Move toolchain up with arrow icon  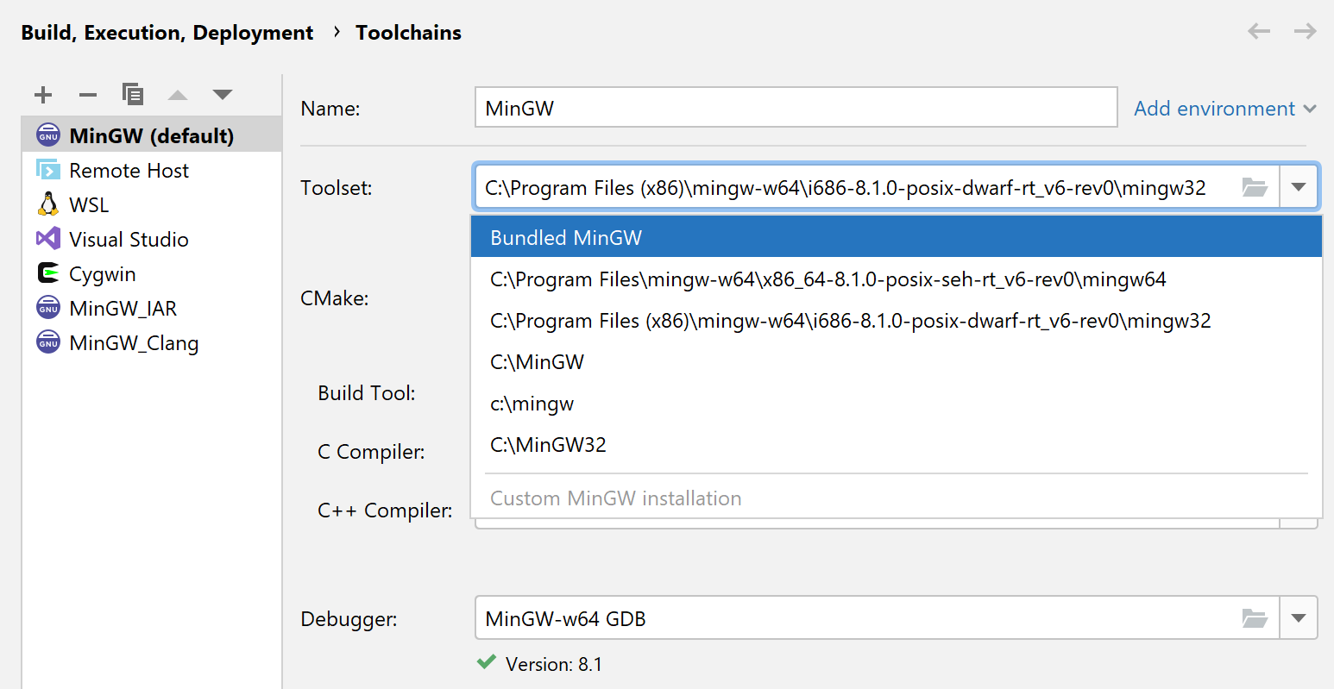(x=178, y=95)
